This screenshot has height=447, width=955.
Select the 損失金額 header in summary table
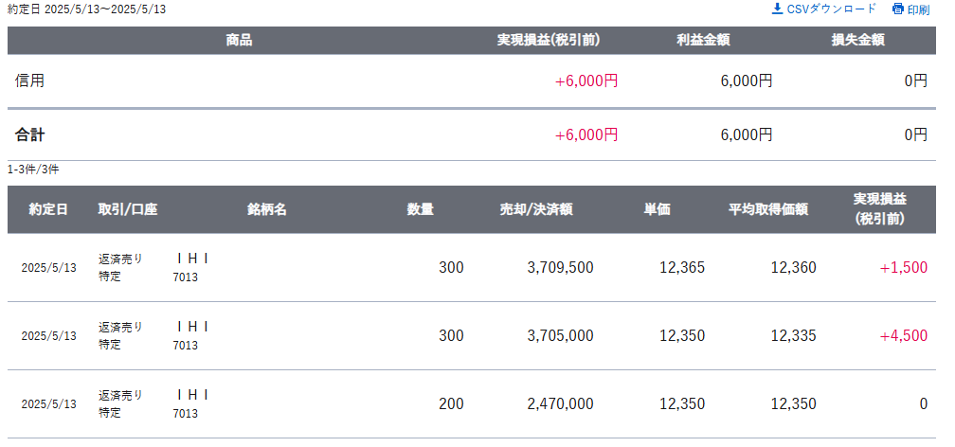858,41
